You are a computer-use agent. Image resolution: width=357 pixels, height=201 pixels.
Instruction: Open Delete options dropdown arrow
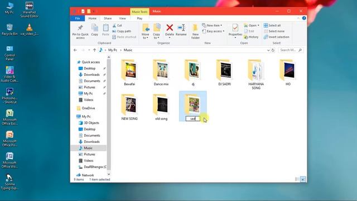click(x=170, y=38)
